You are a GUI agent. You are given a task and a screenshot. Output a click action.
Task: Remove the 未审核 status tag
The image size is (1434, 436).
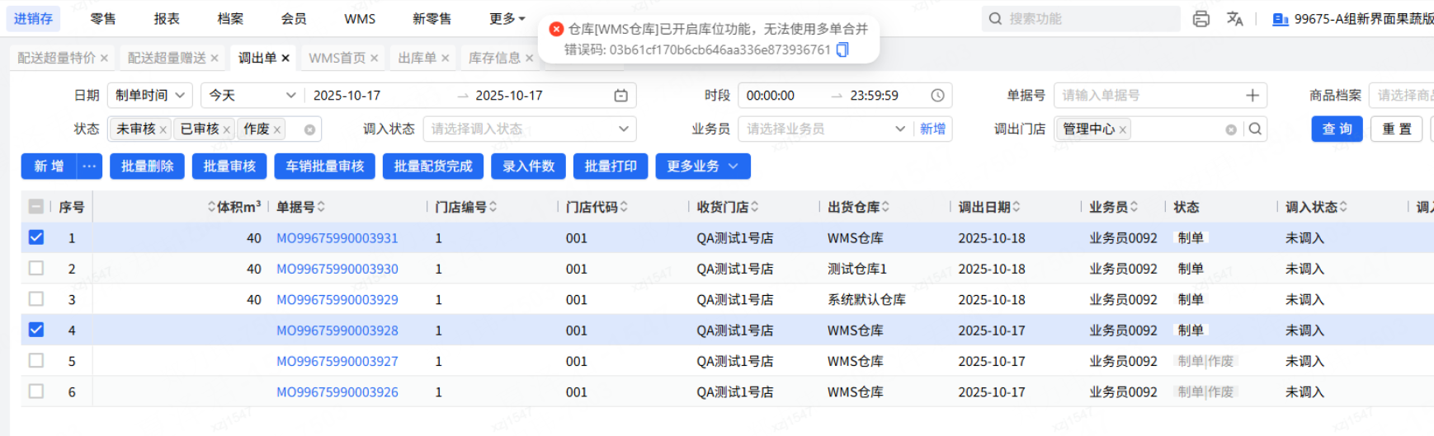pos(163,129)
